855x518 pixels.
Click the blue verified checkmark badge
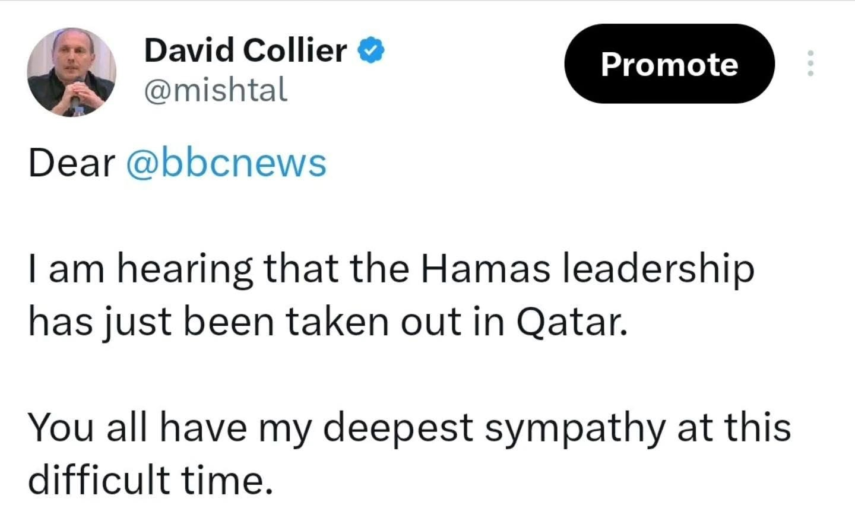tap(371, 50)
